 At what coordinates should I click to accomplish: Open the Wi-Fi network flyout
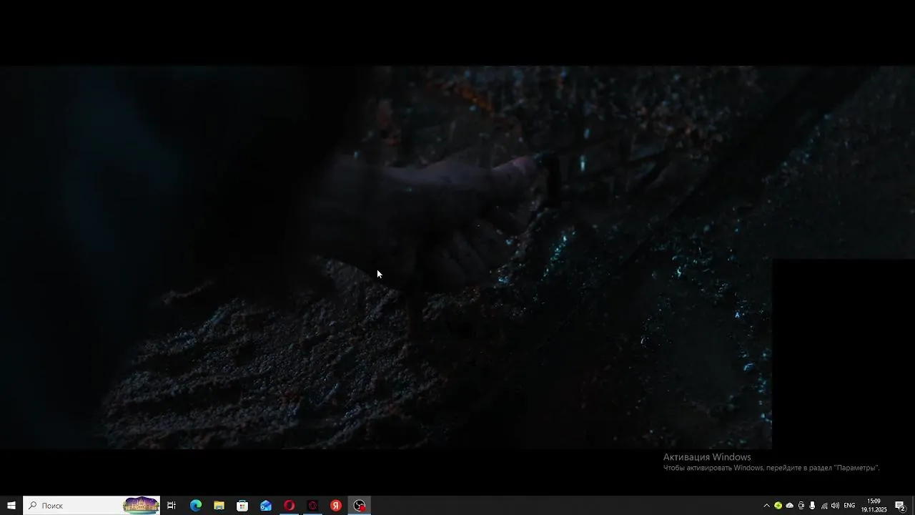(823, 506)
